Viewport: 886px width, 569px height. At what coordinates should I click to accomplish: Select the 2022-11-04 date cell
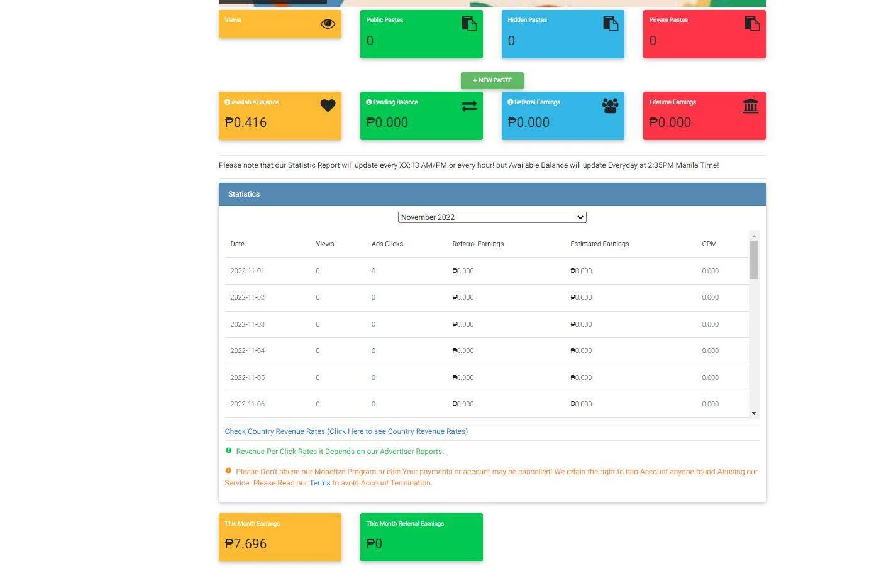click(247, 350)
